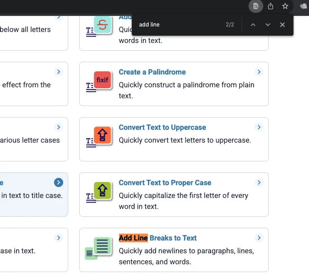Image resolution: width=309 pixels, height=278 pixels.
Task: Click the chevron on the "ase in text." card
Action: point(59,238)
